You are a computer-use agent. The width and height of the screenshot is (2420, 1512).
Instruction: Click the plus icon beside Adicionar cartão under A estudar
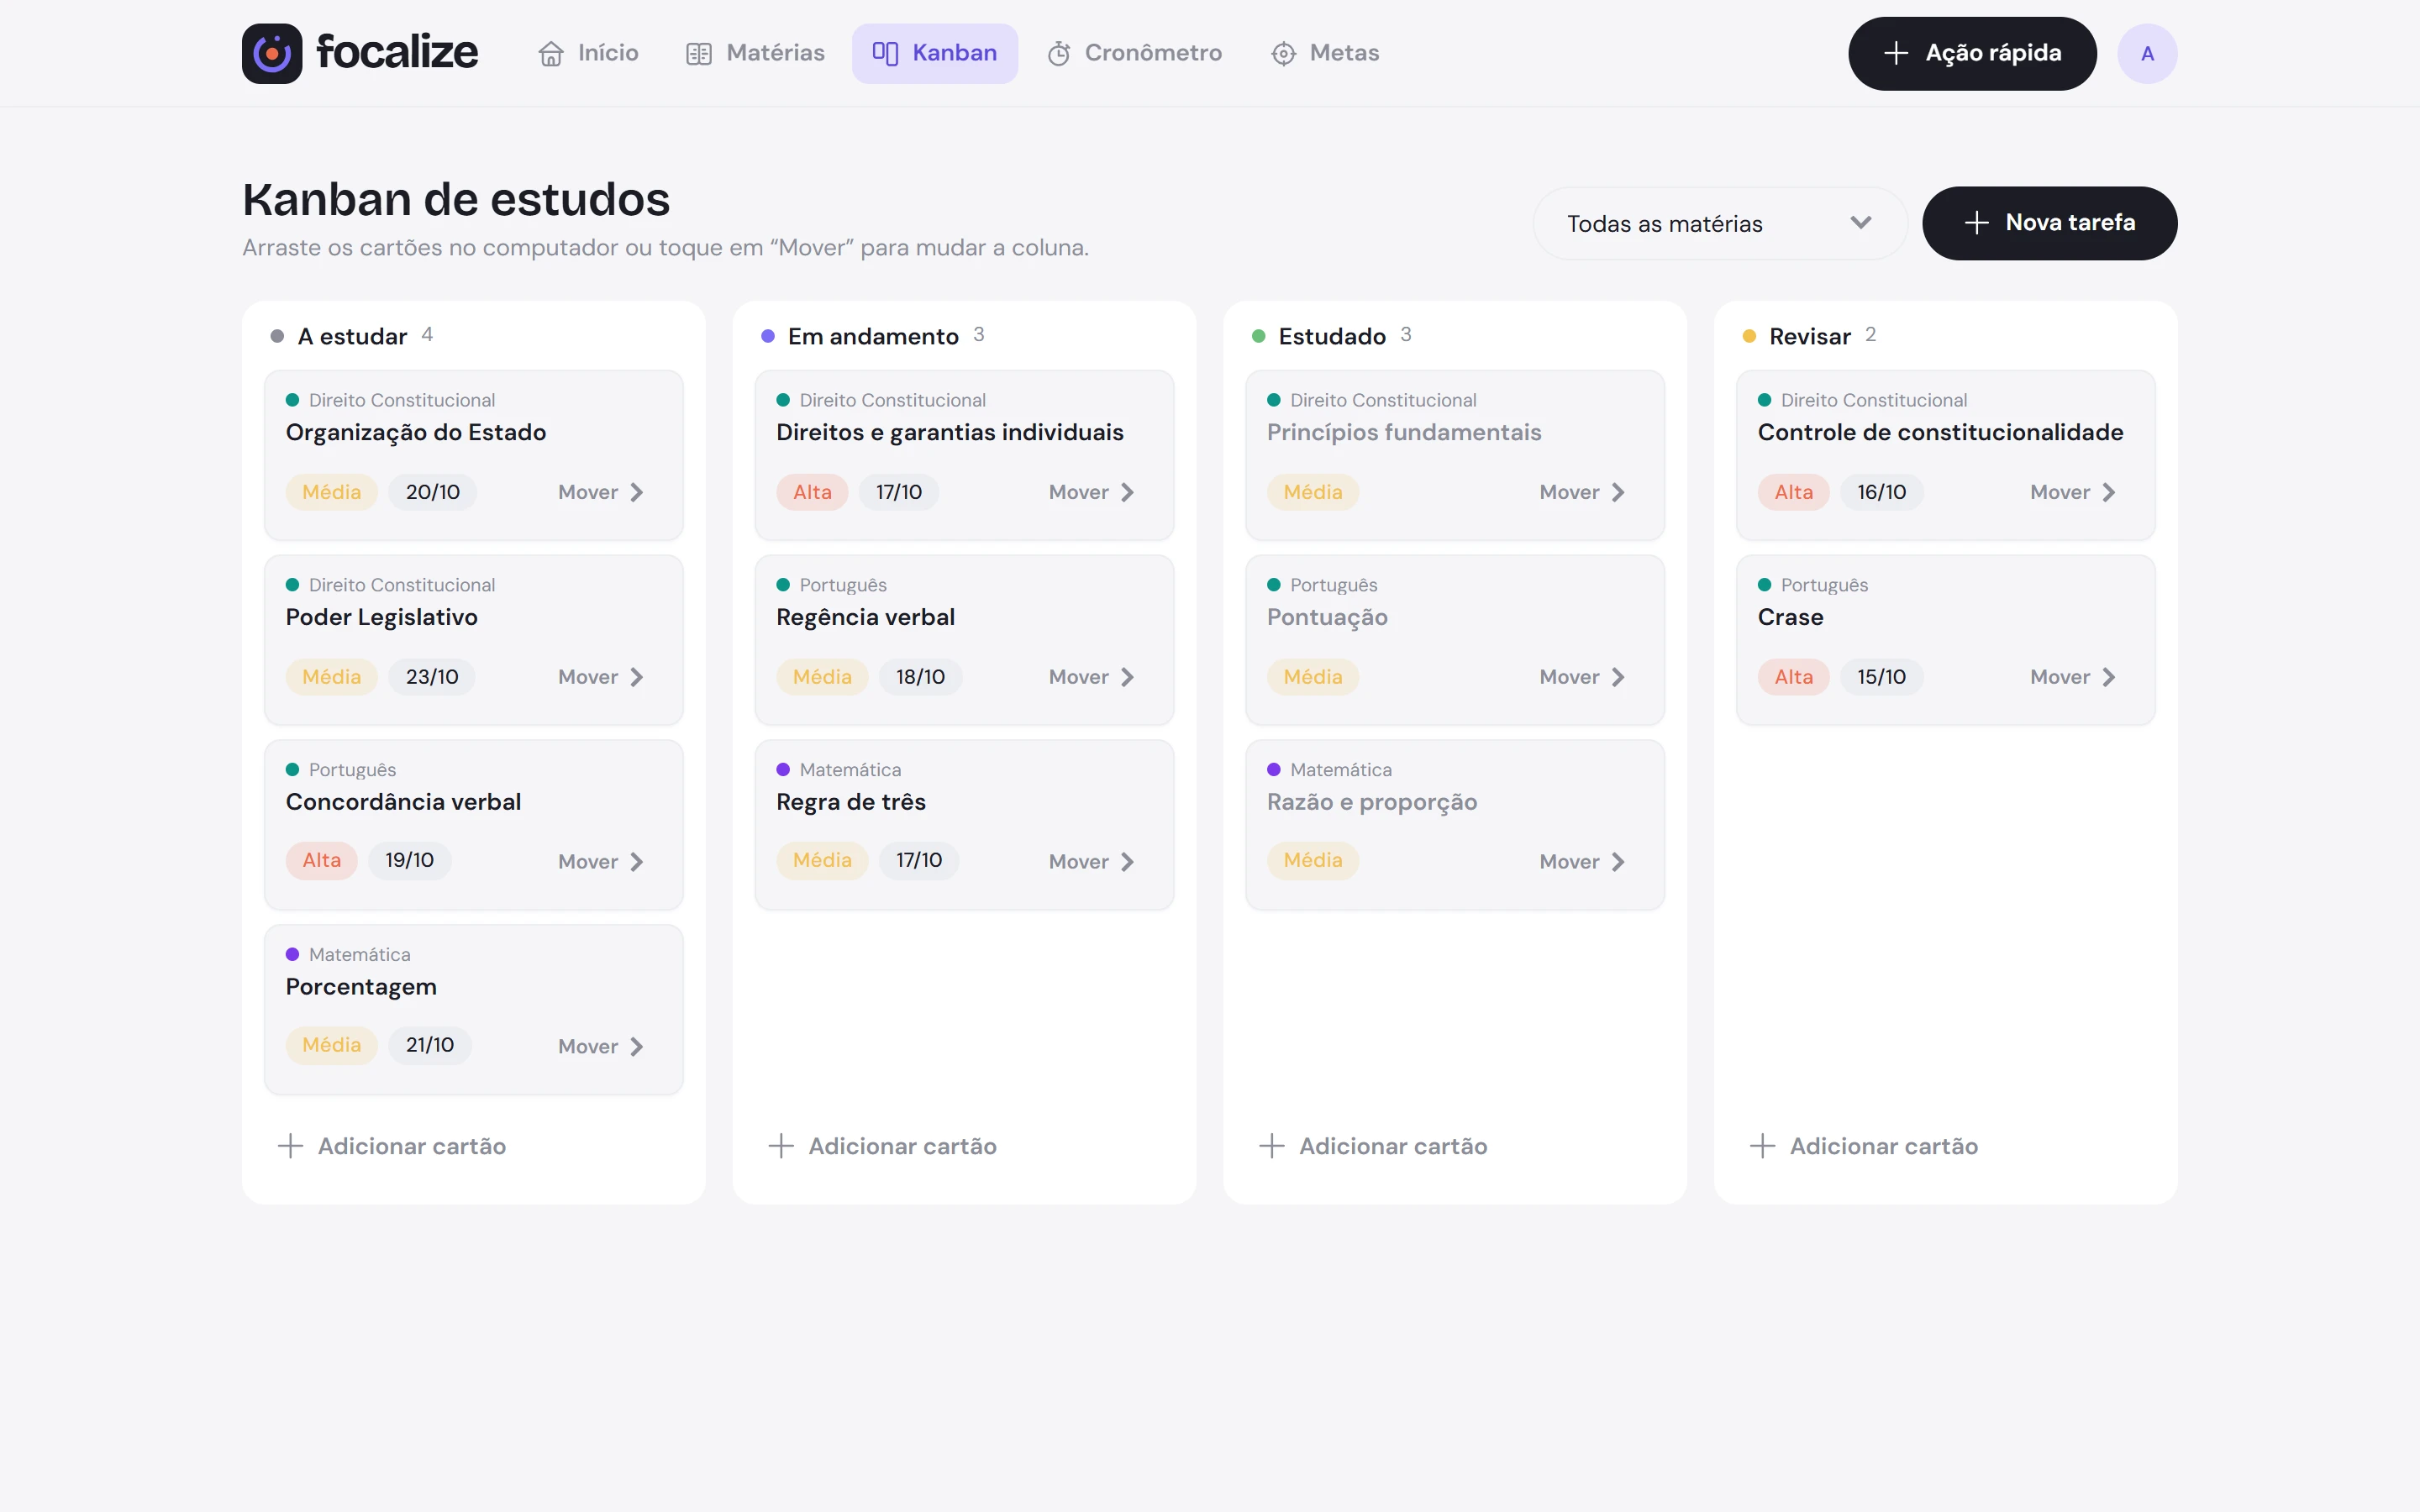290,1146
